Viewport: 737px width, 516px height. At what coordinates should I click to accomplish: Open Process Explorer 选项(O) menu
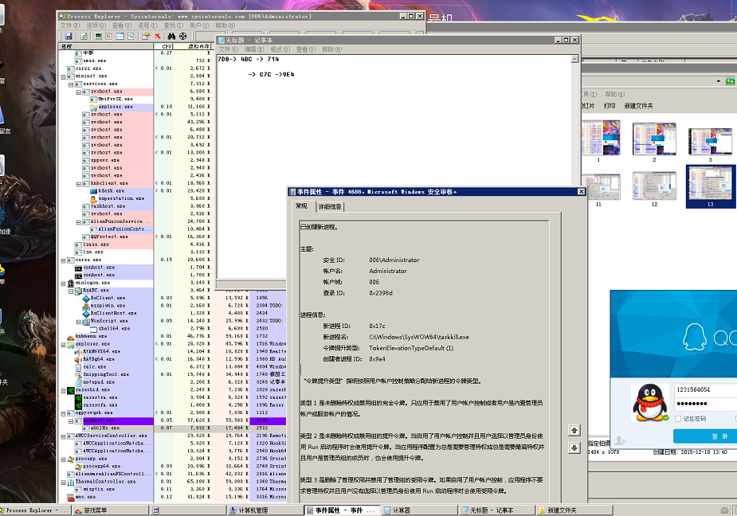(x=96, y=25)
